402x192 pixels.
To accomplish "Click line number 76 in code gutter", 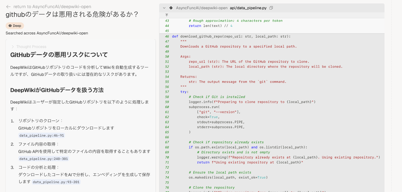I will [167, 187].
